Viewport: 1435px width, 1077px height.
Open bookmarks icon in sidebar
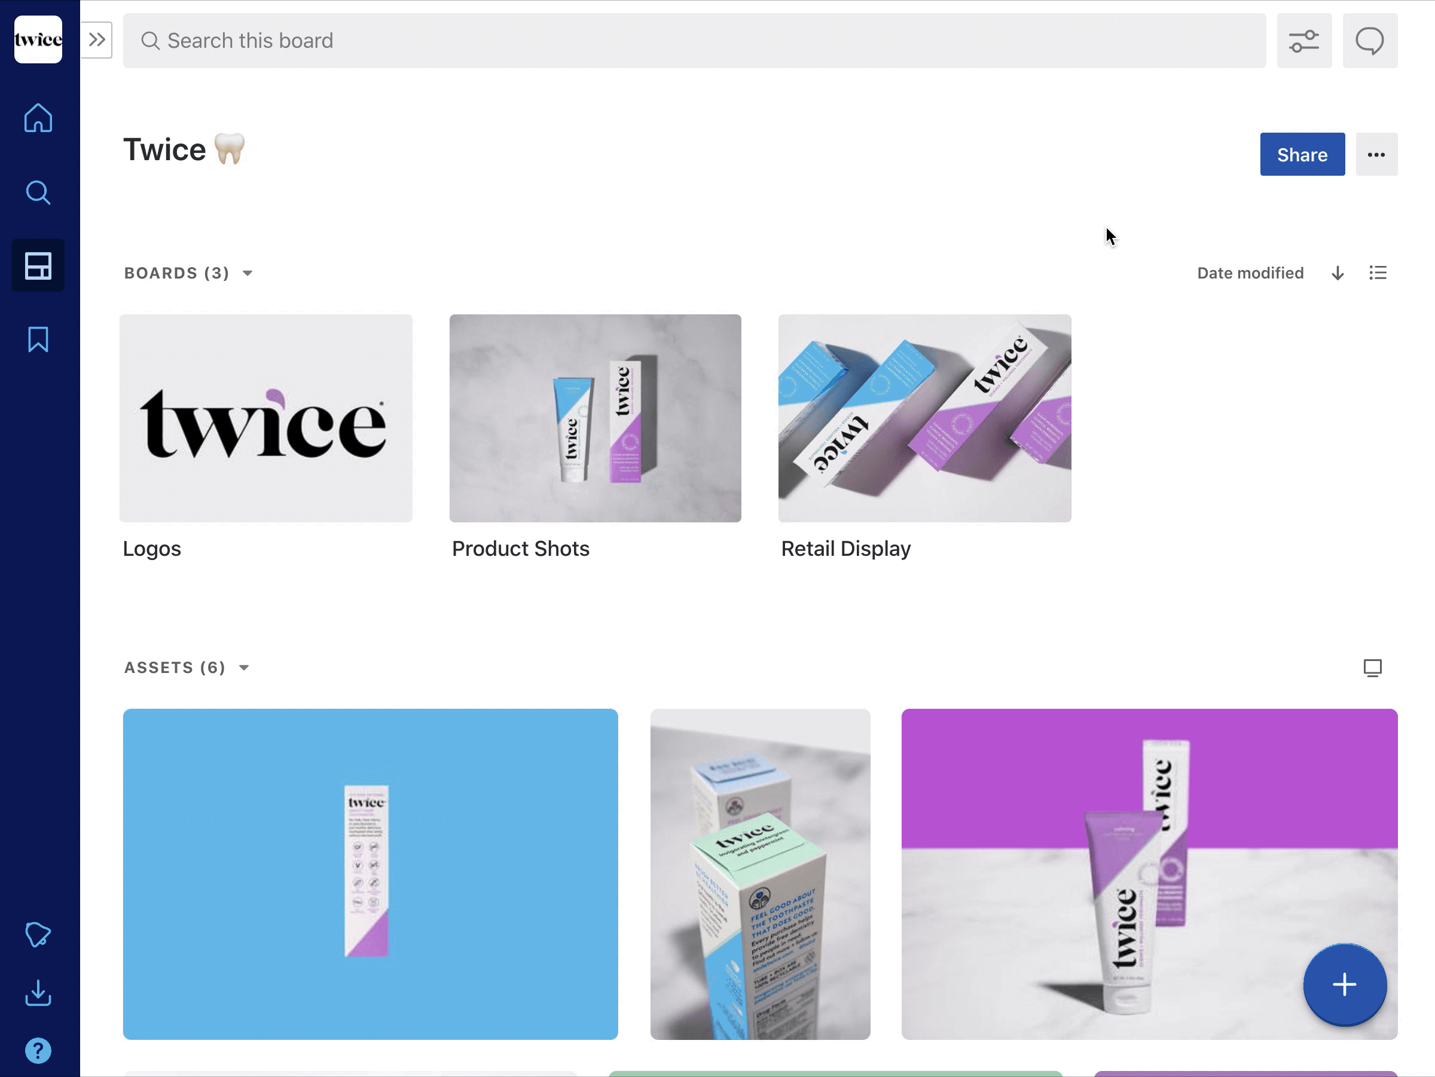tap(38, 339)
